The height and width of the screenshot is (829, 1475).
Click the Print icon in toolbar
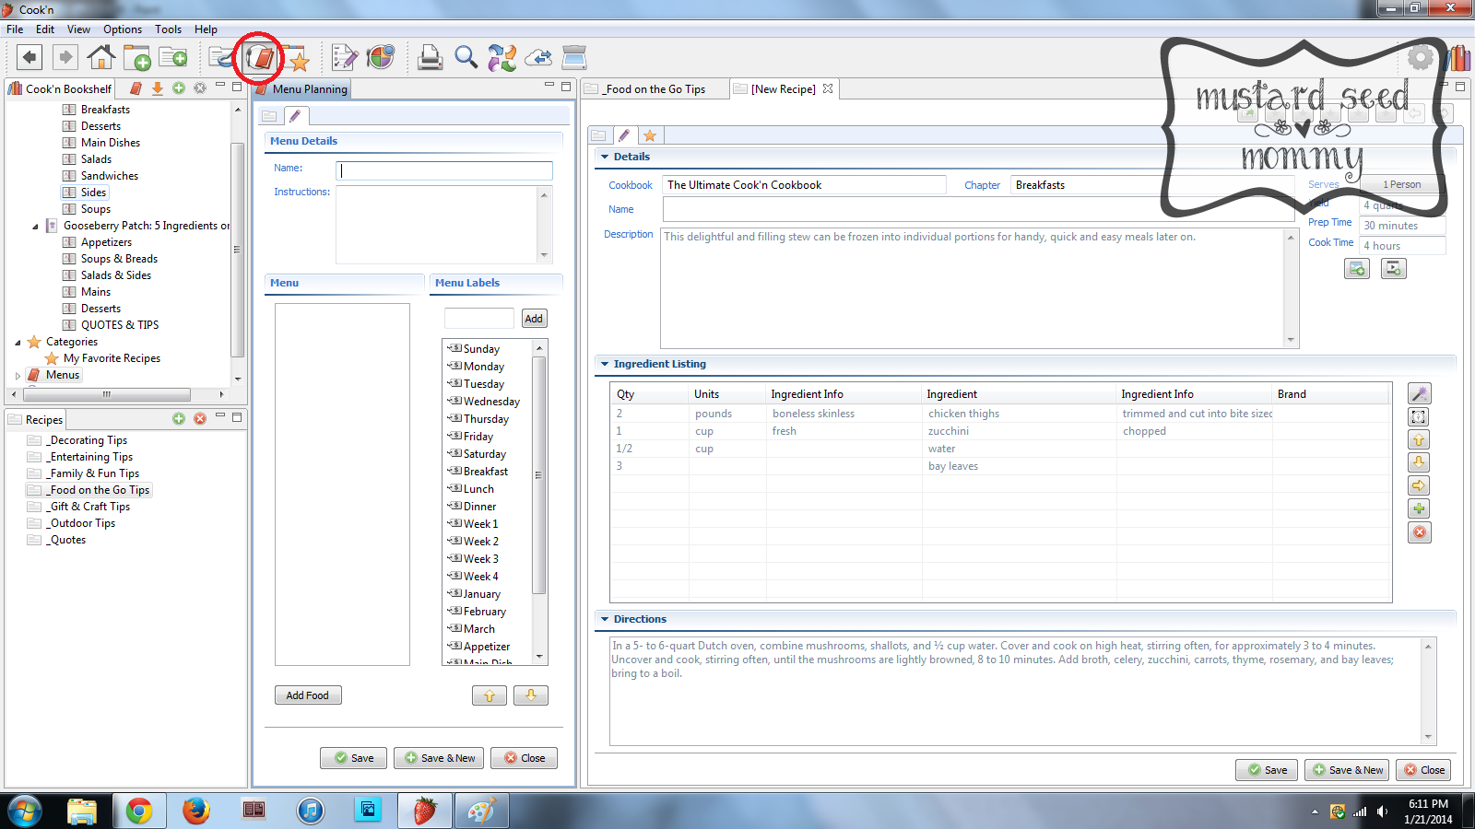430,58
